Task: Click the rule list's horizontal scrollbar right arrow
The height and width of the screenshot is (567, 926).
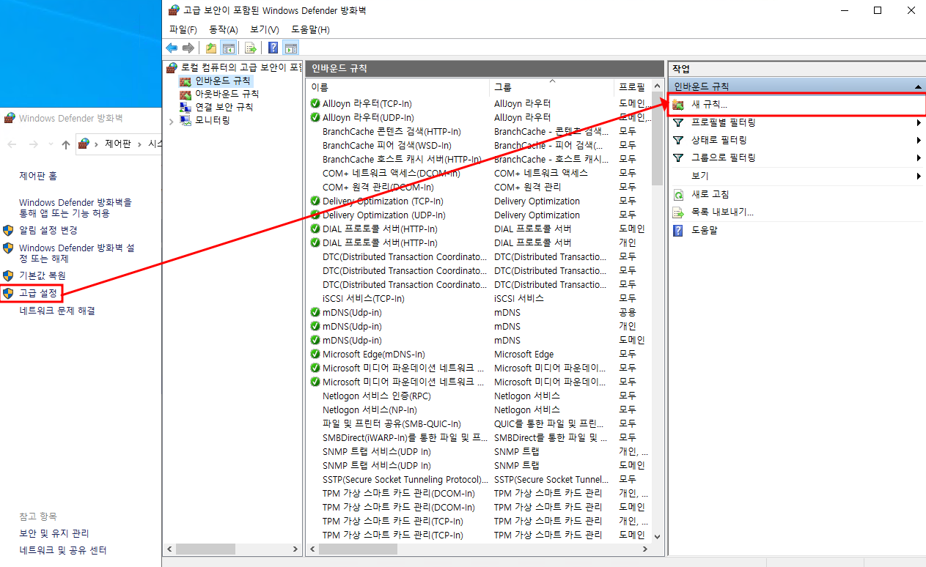Action: [645, 549]
